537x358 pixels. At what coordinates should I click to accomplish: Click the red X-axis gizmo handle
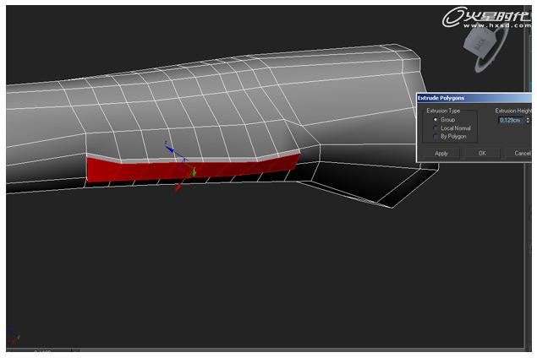178,187
